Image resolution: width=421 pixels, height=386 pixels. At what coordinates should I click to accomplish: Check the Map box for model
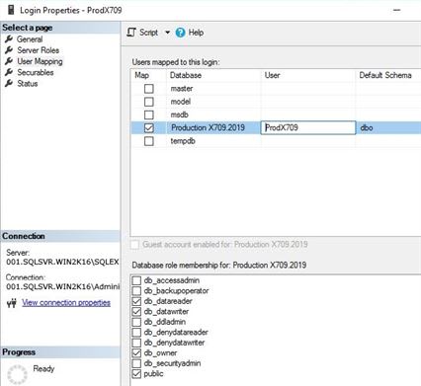149,102
